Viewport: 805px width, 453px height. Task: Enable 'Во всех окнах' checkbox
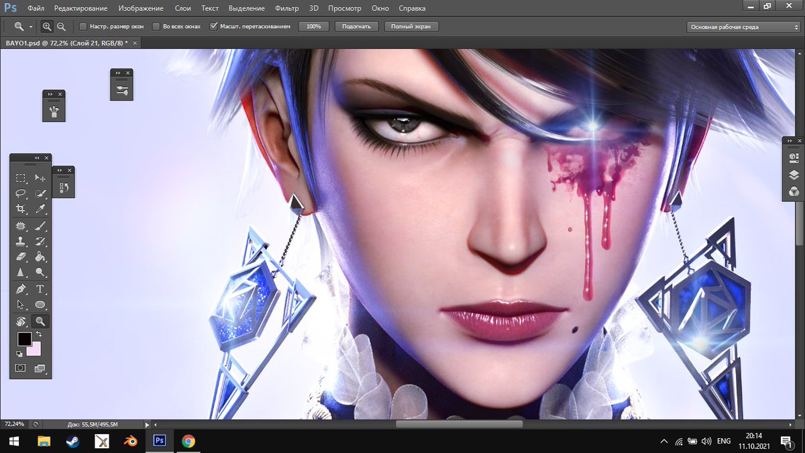[157, 27]
